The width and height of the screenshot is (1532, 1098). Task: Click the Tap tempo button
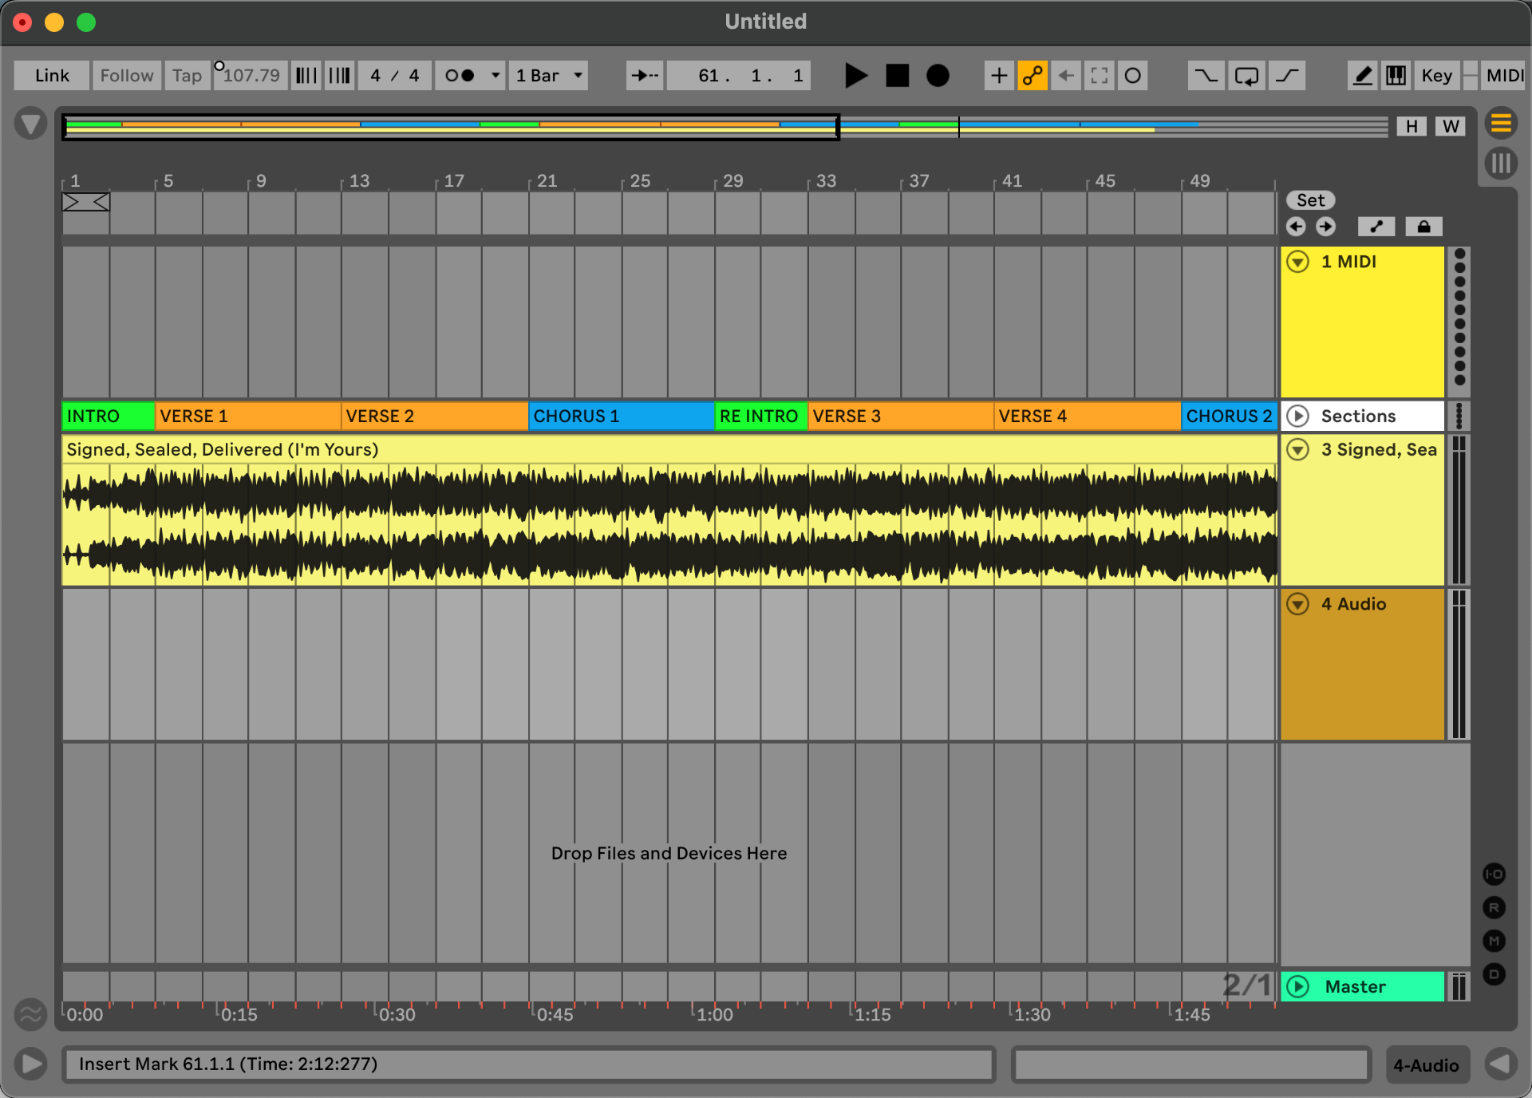(x=188, y=76)
